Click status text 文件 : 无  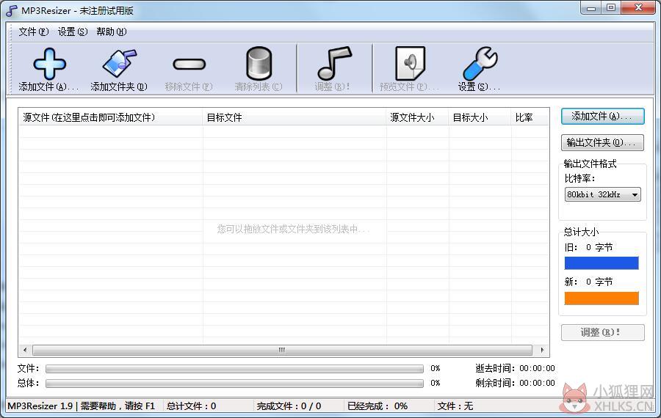pos(455,406)
